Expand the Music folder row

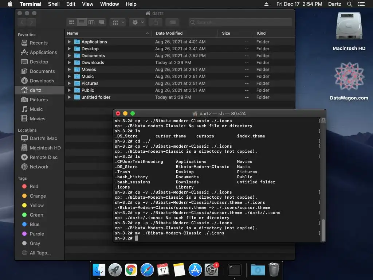(x=69, y=76)
